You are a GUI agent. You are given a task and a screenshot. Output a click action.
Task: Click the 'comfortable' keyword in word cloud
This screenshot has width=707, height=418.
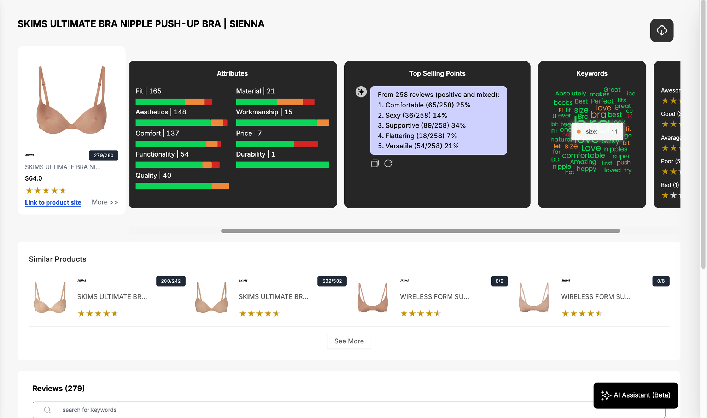584,155
